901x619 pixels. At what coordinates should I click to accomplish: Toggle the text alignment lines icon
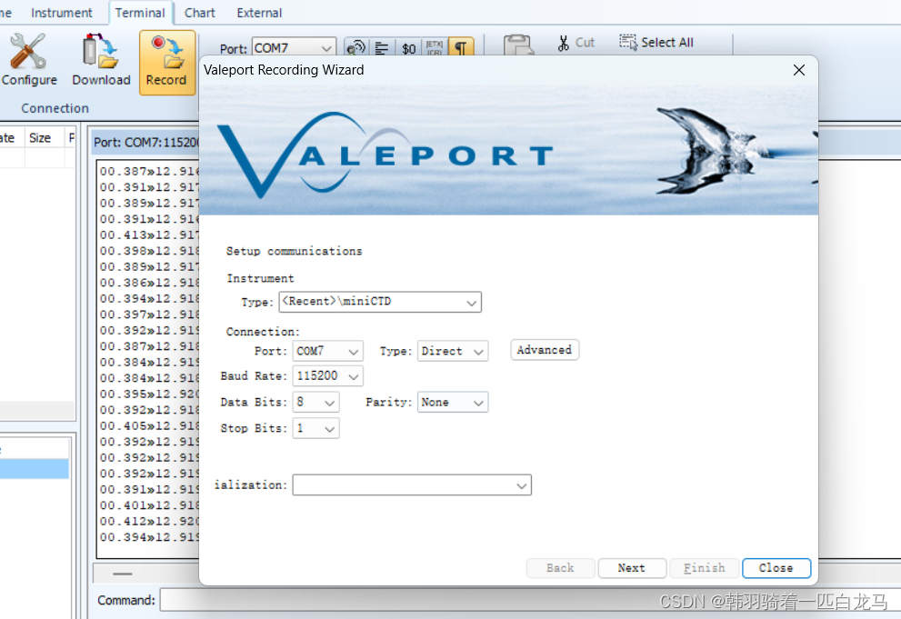point(382,48)
